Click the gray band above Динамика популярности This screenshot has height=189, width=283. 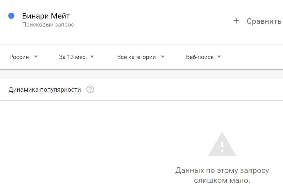tap(141, 74)
